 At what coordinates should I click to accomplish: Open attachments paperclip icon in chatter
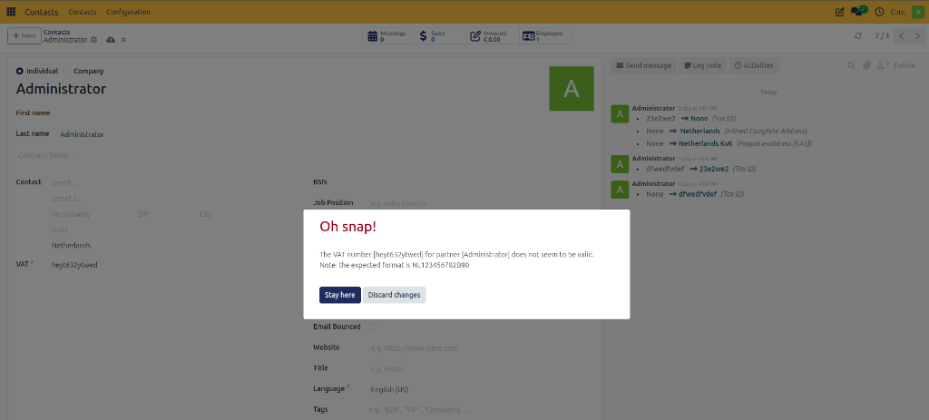click(866, 65)
